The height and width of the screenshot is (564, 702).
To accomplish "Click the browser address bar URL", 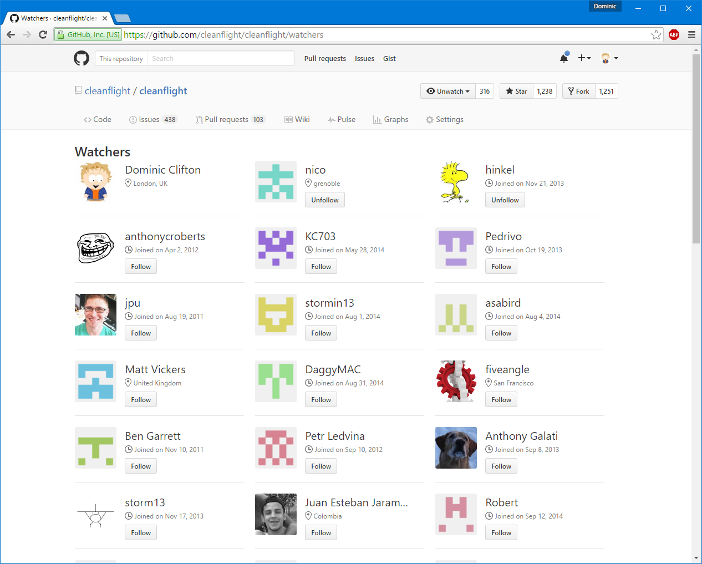I will (223, 34).
